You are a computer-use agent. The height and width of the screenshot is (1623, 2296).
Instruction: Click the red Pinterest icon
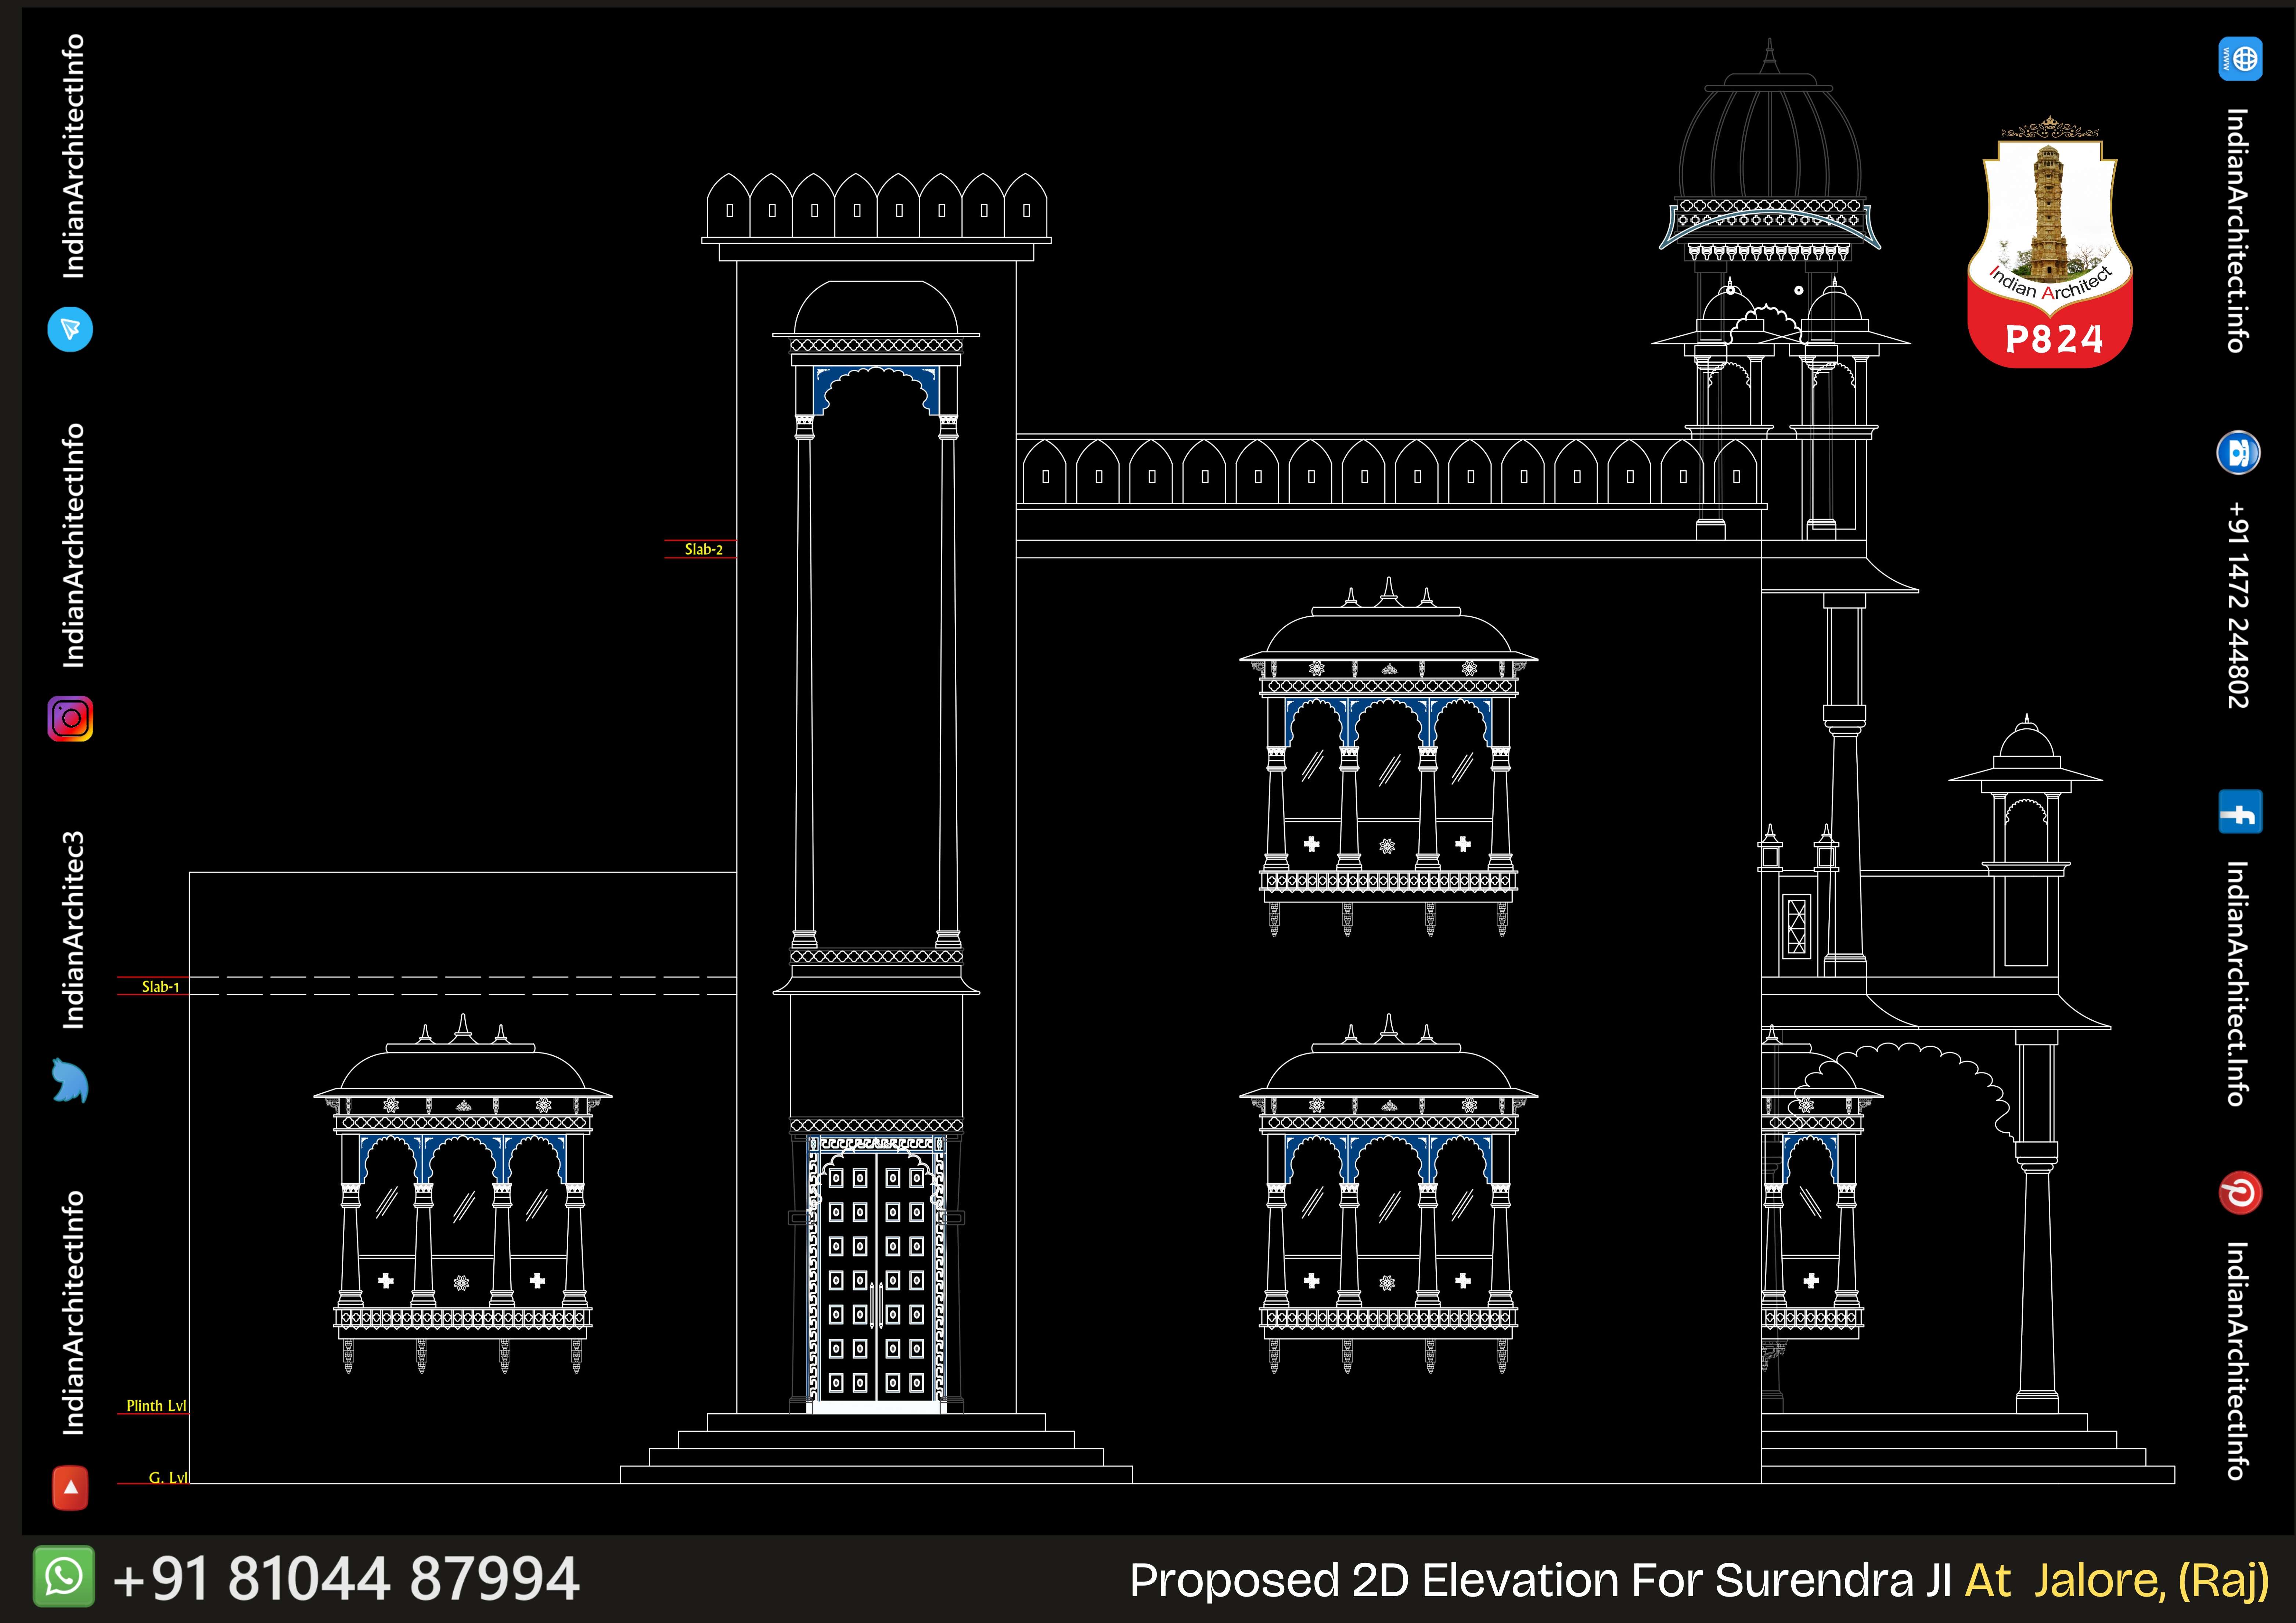[2240, 1193]
